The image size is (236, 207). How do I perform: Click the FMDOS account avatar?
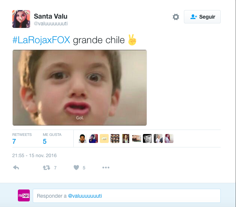(24, 195)
